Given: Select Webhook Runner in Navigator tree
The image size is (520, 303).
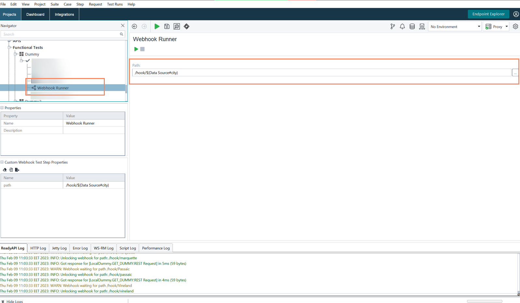Looking at the screenshot, I should click(x=53, y=88).
